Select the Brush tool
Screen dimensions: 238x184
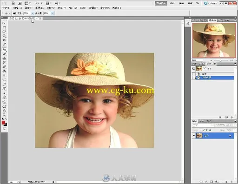click(4, 54)
